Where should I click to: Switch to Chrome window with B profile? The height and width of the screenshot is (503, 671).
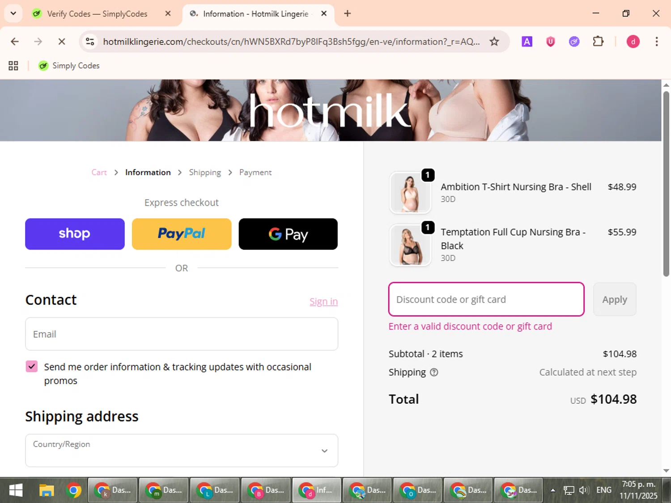(266, 490)
